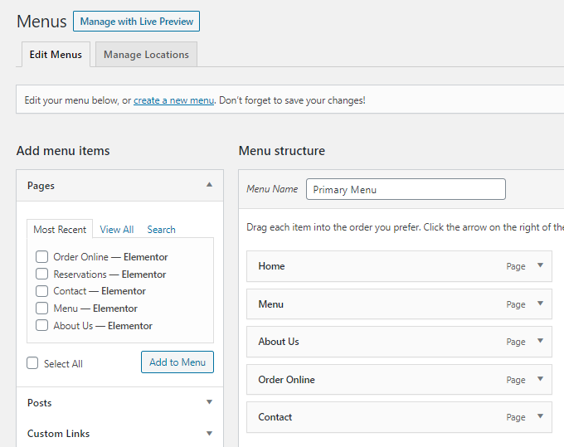
Task: Click the Add to Menu button
Action: [177, 362]
